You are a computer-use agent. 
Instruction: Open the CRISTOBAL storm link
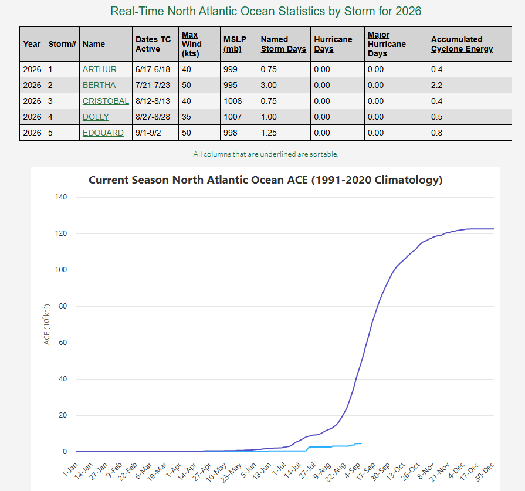click(x=106, y=101)
